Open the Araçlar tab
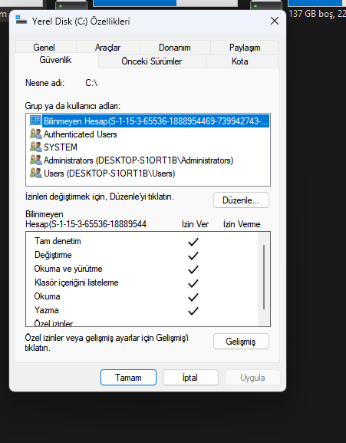Viewport: 346px width, 443px height. click(x=108, y=47)
